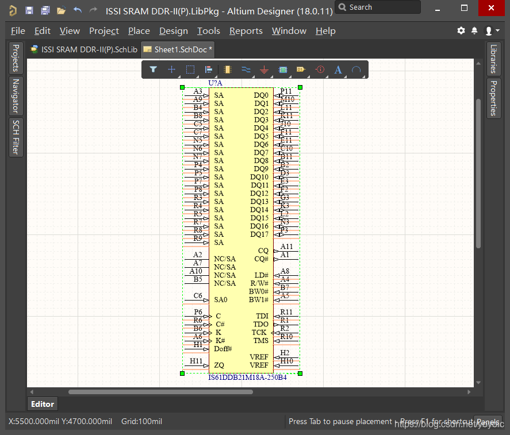This screenshot has width=510, height=435.
Task: Click the scroll right arrow
Action: click(x=469, y=392)
